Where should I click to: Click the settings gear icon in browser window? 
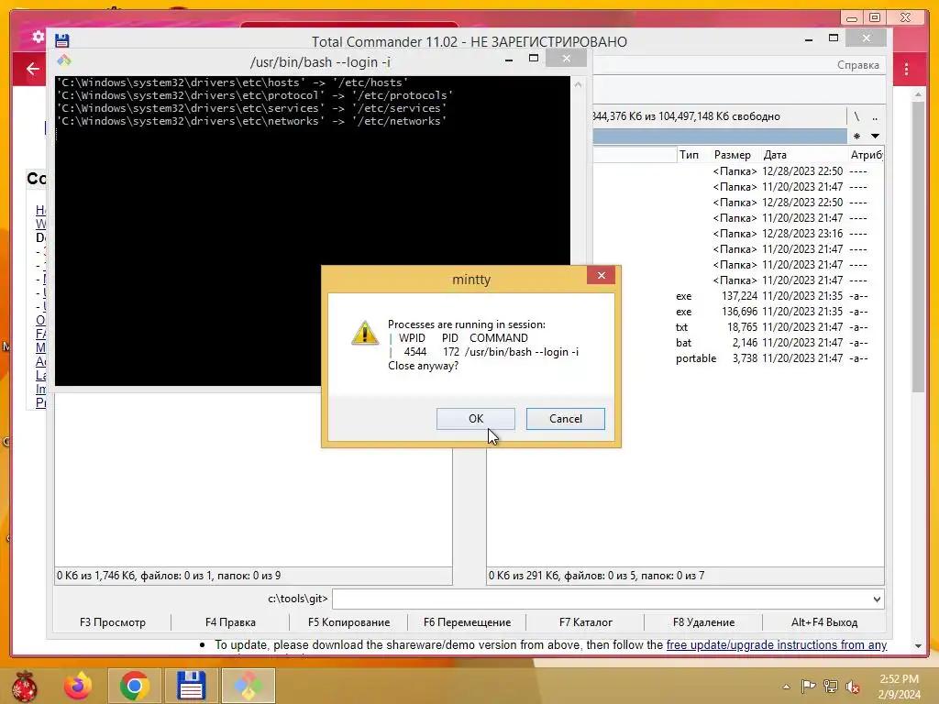[38, 37]
